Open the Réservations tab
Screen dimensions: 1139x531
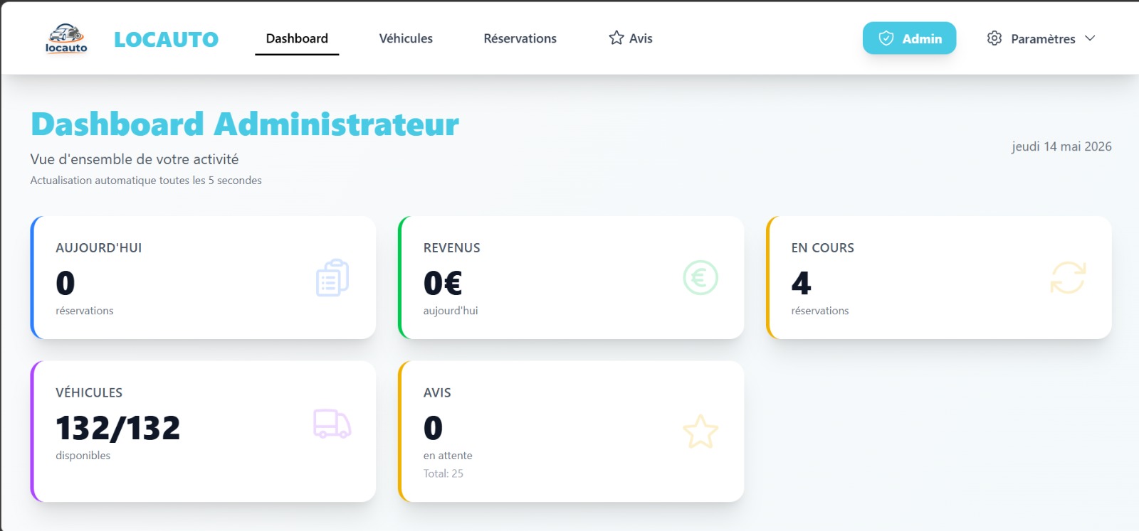[x=520, y=38]
